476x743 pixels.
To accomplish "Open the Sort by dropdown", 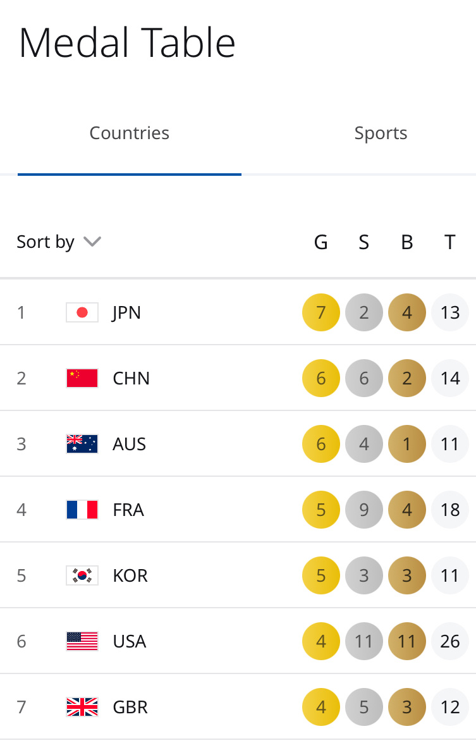I will click(59, 242).
